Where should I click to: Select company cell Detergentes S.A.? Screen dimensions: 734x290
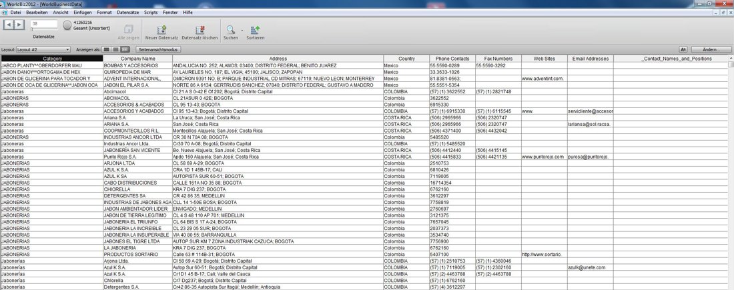click(137, 286)
